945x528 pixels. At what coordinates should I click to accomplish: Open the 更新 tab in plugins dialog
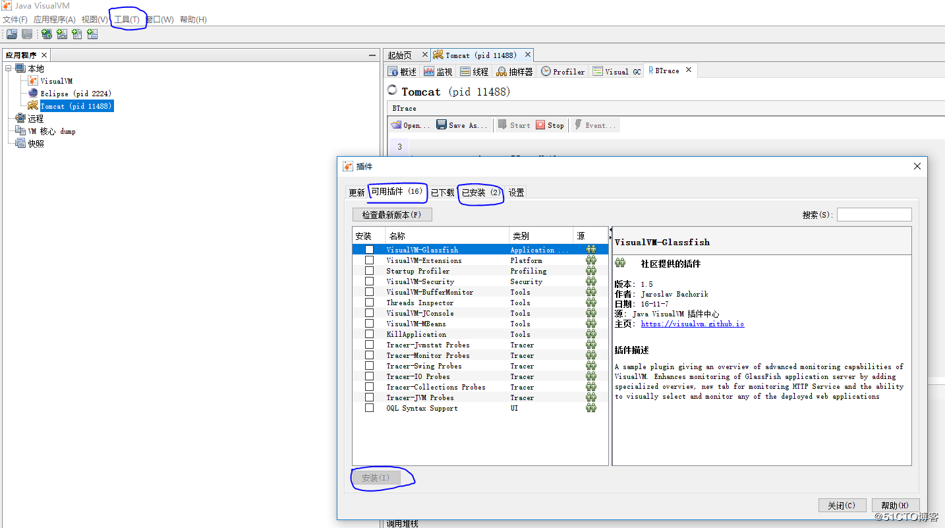click(x=357, y=192)
